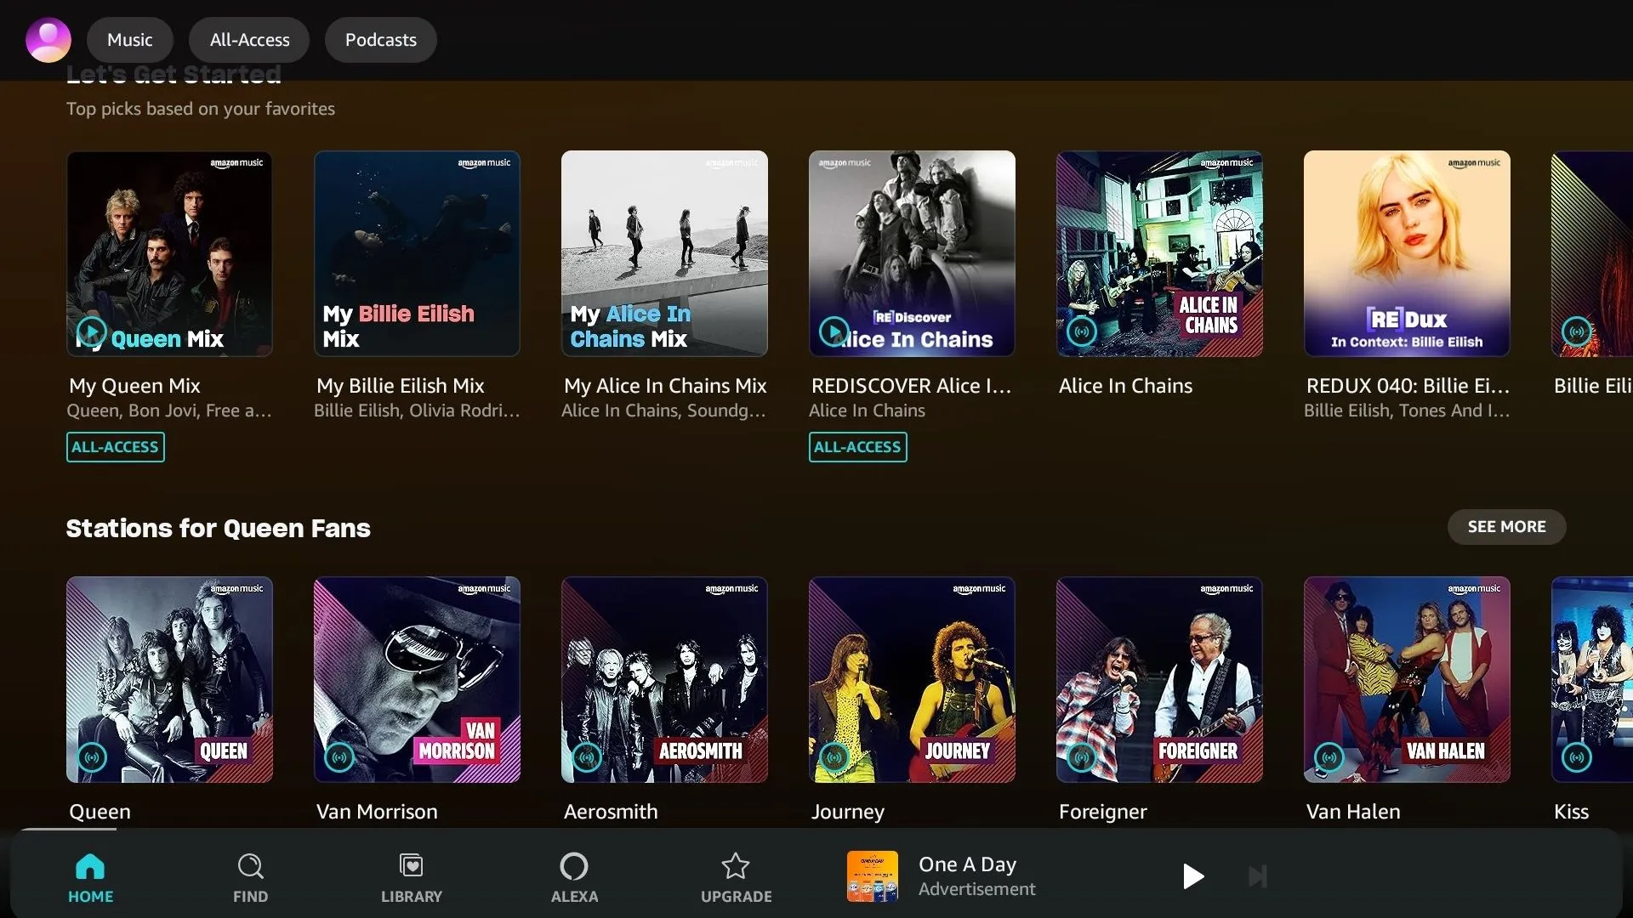Viewport: 1633px width, 918px height.
Task: Click the 'Alice In Chains, Soundg…' subtitle
Action: click(x=663, y=411)
